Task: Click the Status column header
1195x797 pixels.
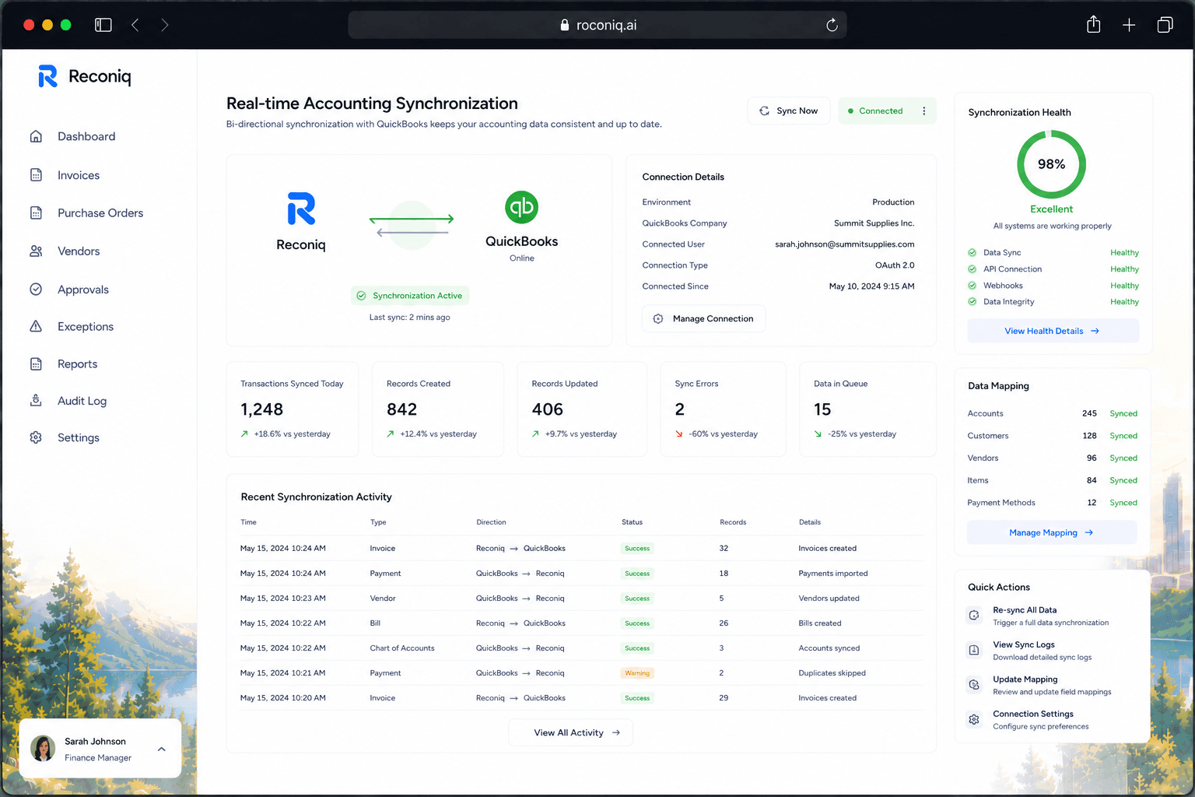Action: click(632, 522)
